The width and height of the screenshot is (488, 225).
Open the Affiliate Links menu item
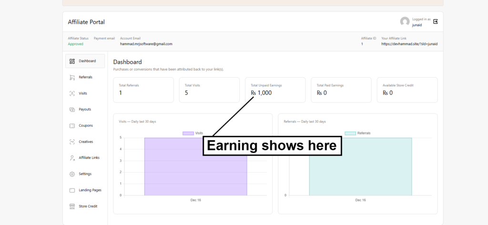click(x=89, y=158)
